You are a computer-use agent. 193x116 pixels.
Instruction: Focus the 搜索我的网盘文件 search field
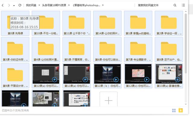pos(154,5)
